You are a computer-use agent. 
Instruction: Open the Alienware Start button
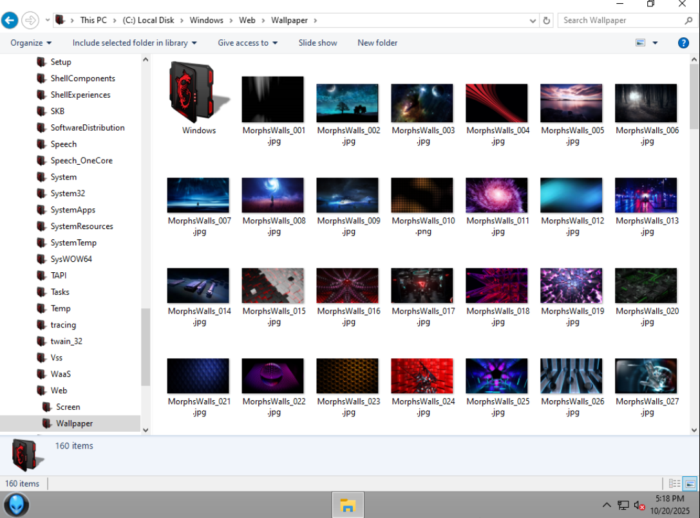[x=17, y=505]
